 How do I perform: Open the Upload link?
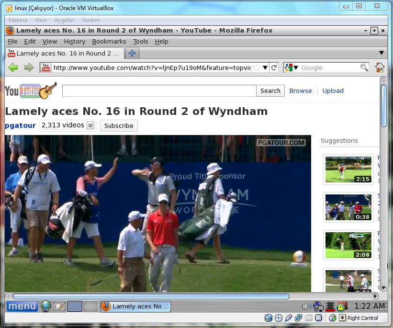(333, 90)
